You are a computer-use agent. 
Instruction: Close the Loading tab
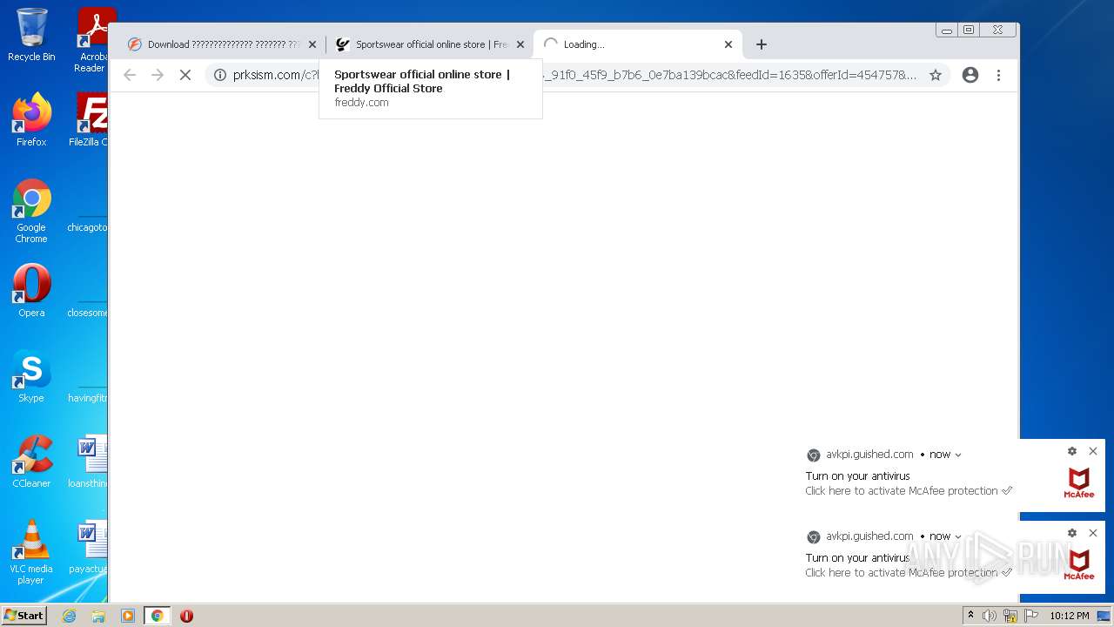[728, 44]
